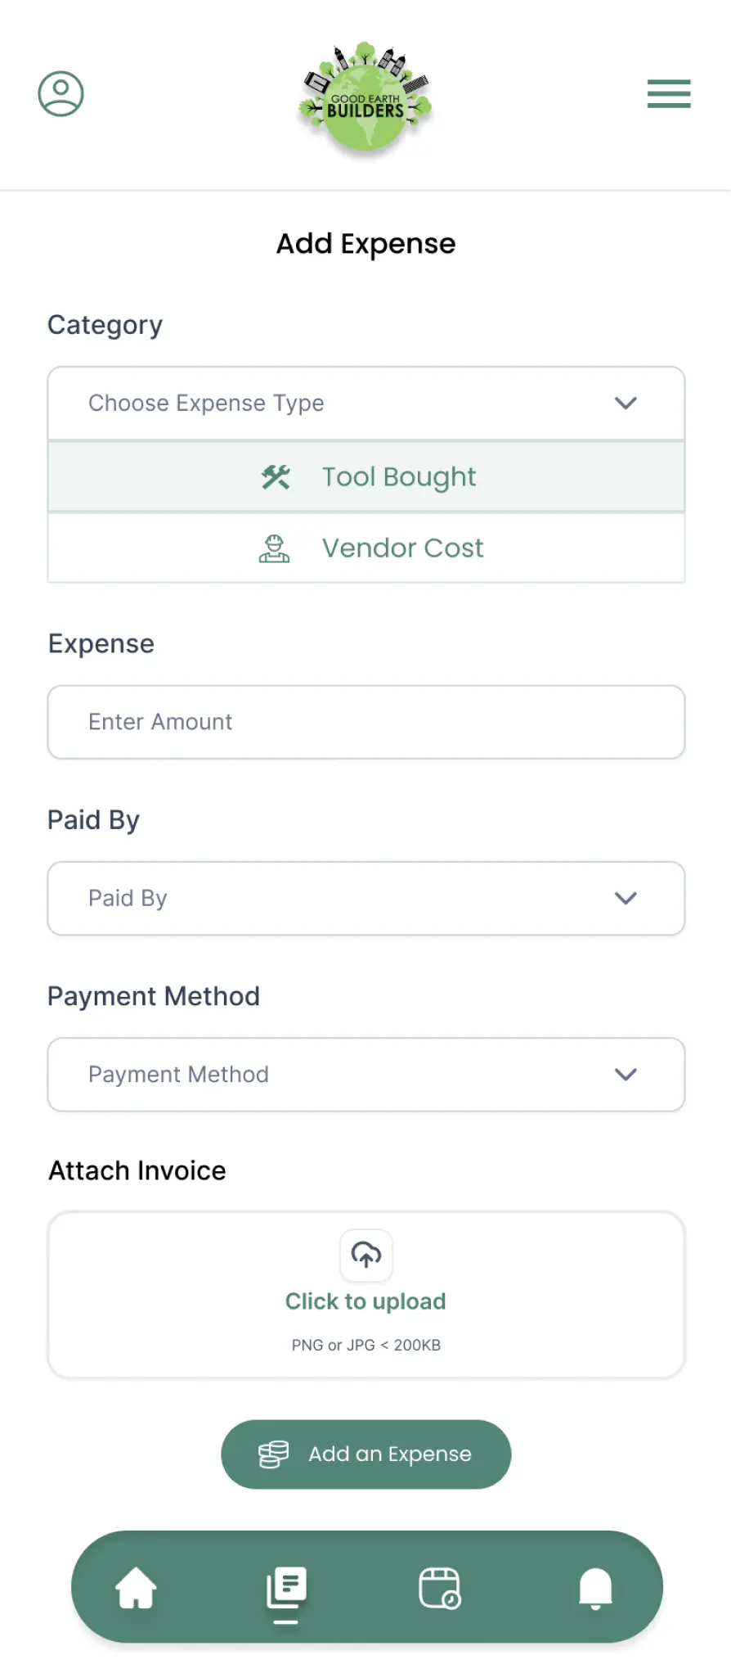Viewport: 731px width, 1673px height.
Task: View notifications via the bell icon
Action: click(x=595, y=1588)
